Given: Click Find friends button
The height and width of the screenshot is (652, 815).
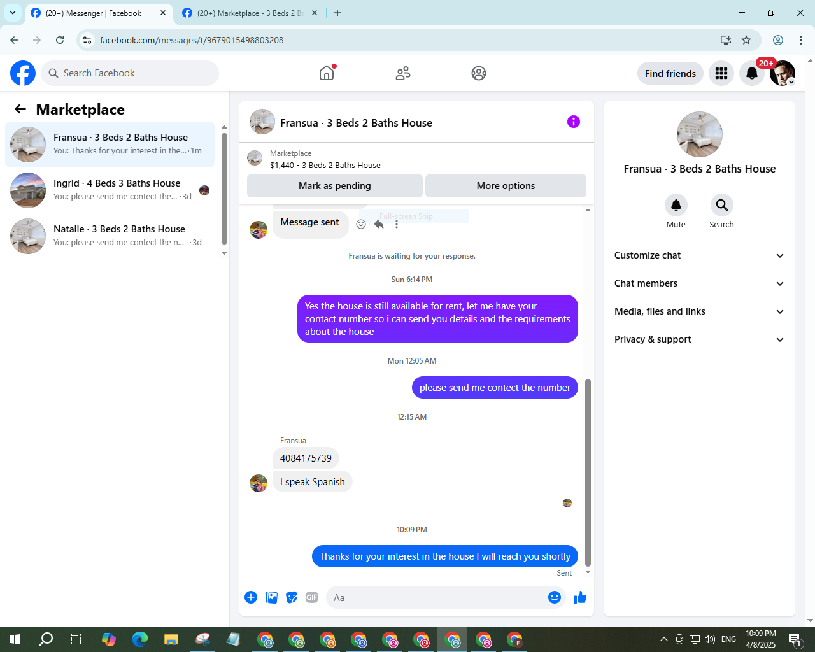Looking at the screenshot, I should pyautogui.click(x=670, y=73).
